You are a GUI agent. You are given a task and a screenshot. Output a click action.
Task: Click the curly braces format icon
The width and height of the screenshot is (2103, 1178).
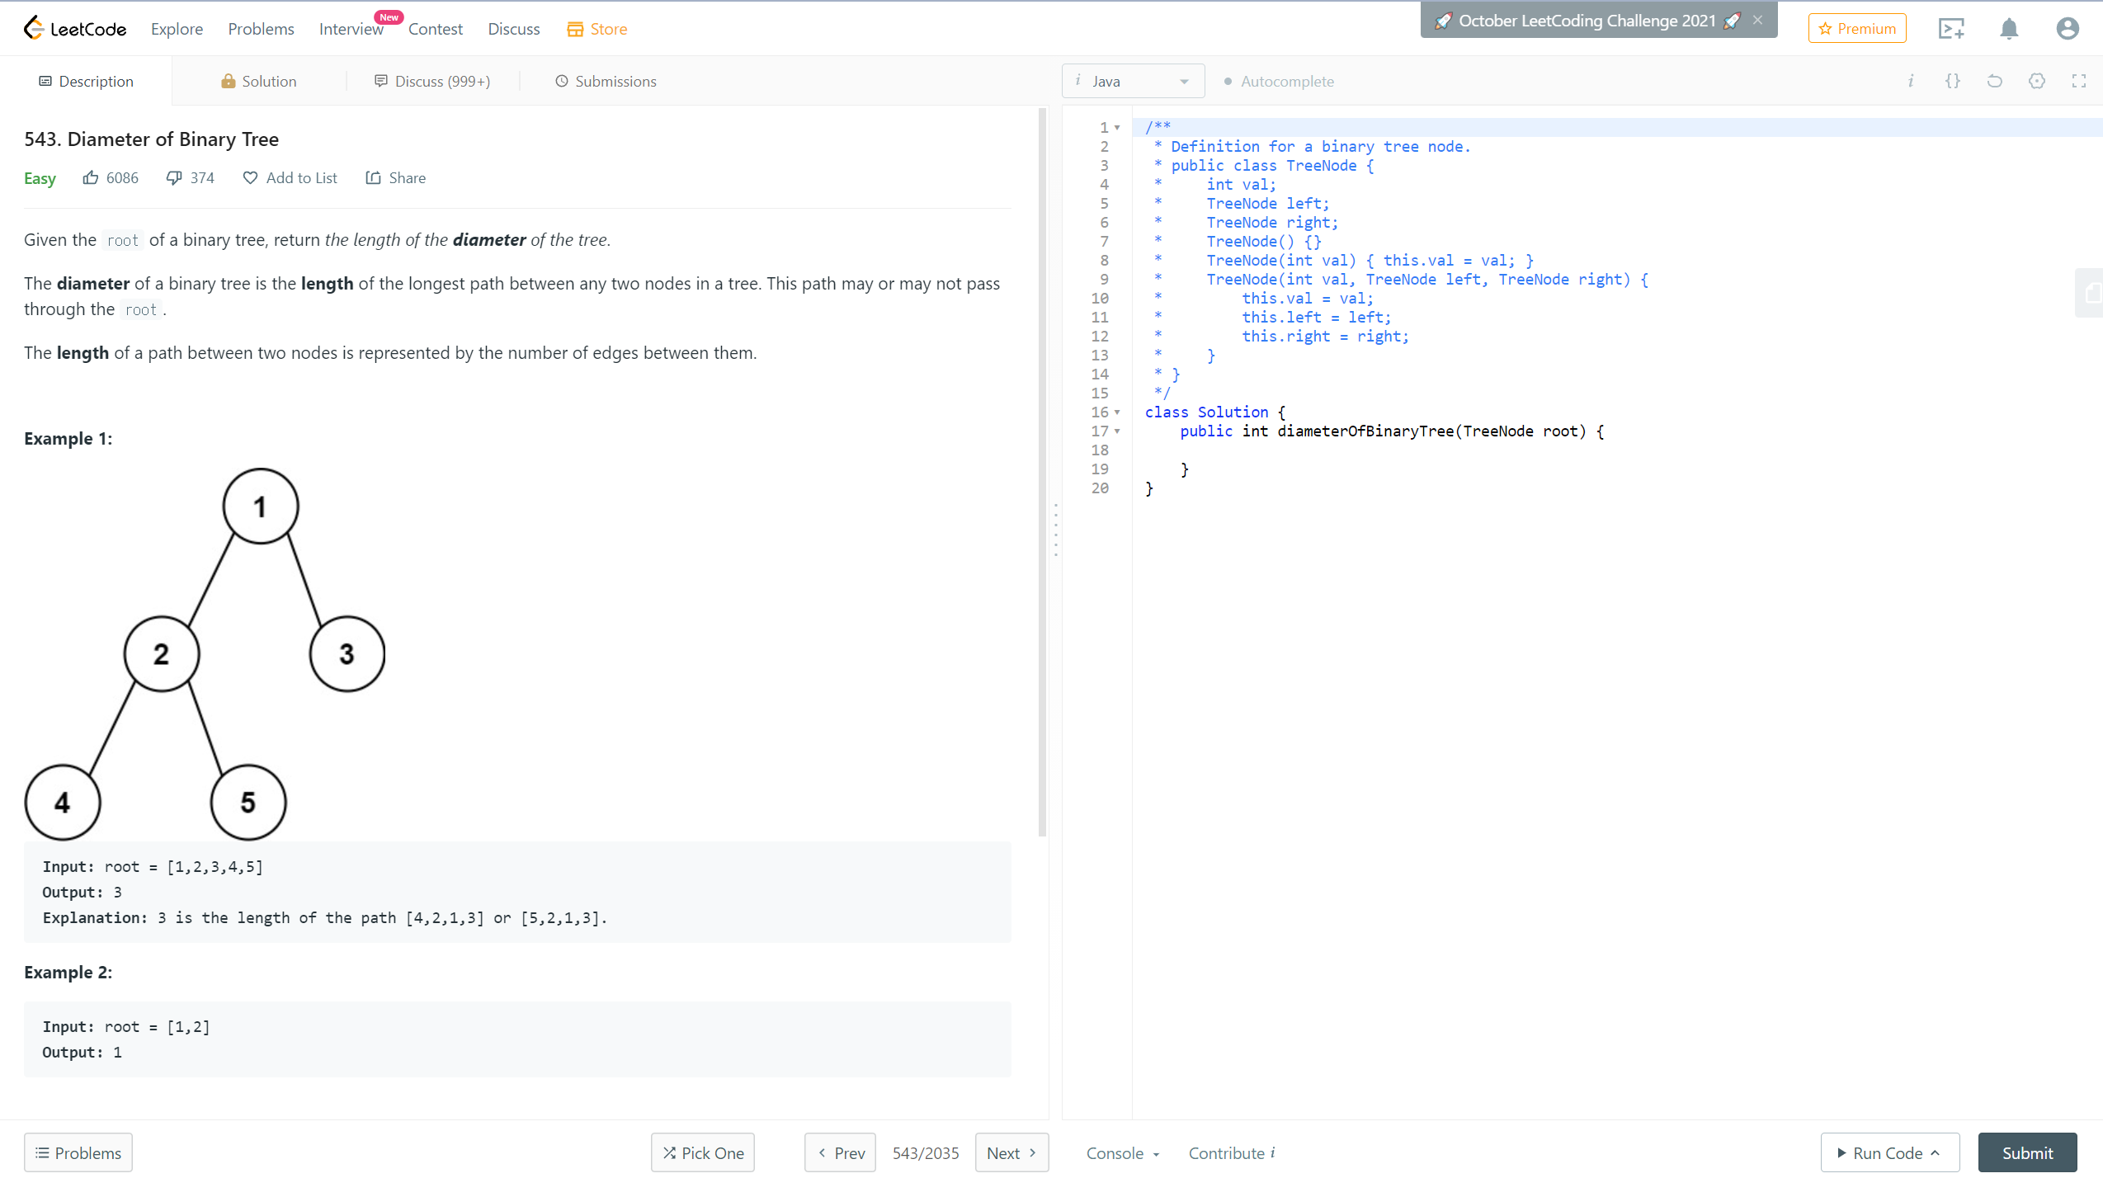[1953, 81]
